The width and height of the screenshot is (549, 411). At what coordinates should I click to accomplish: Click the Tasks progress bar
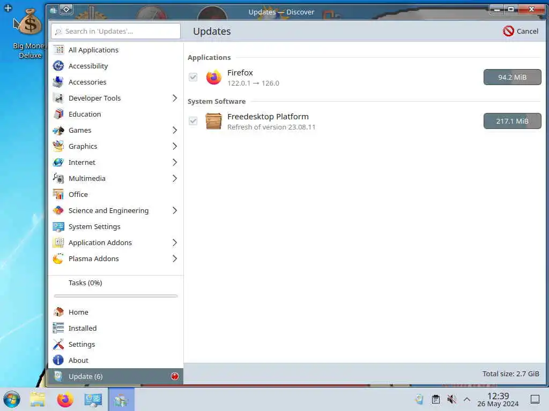[x=116, y=296]
